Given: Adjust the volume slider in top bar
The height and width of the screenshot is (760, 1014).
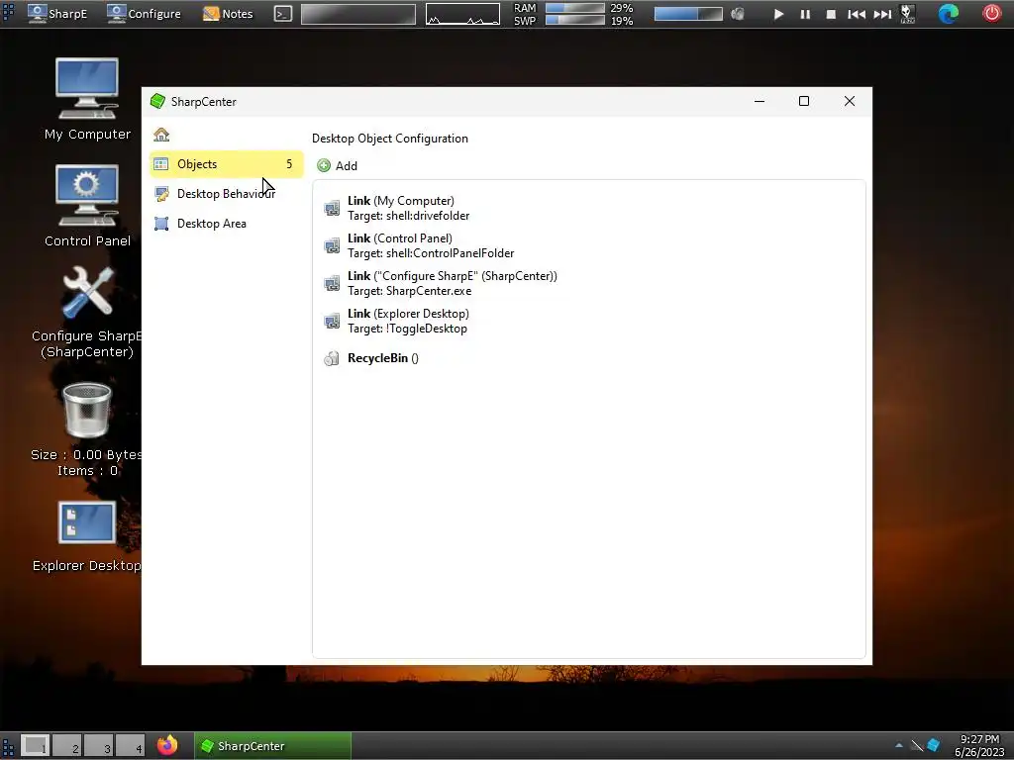Looking at the screenshot, I should [x=688, y=14].
